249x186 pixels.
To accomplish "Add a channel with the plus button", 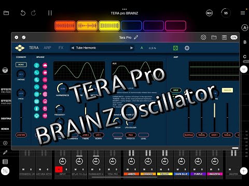I will point(243,171).
